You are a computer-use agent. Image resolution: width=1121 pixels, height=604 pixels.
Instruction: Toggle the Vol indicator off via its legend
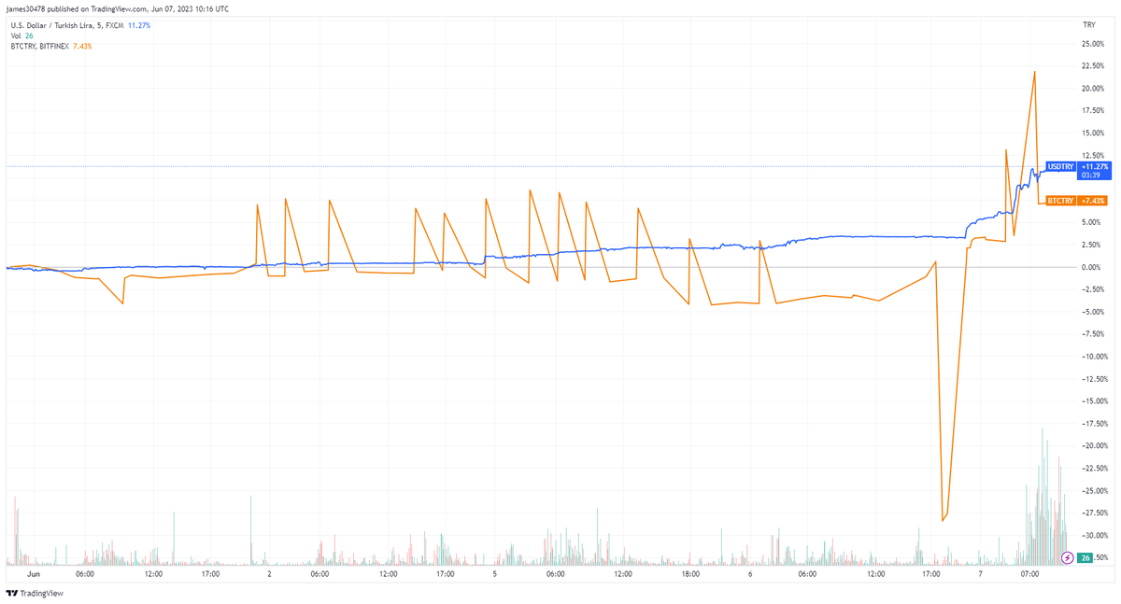pyautogui.click(x=19, y=35)
